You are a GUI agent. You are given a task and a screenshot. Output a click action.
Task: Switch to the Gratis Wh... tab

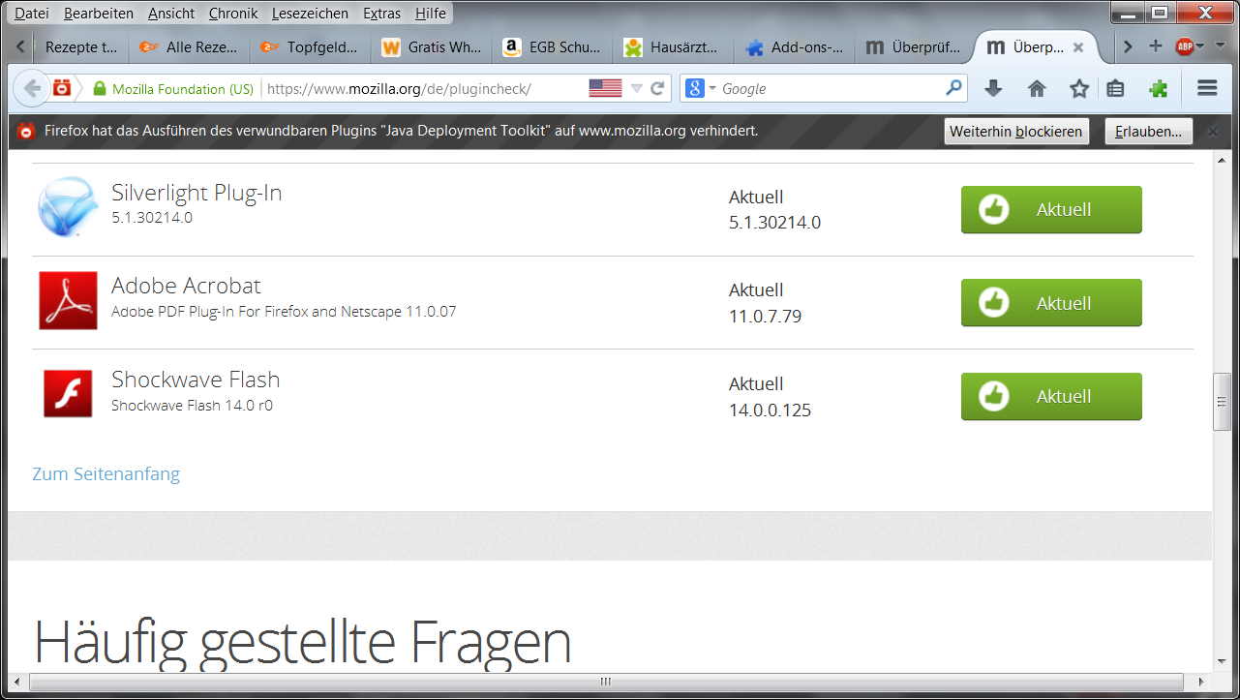(432, 46)
